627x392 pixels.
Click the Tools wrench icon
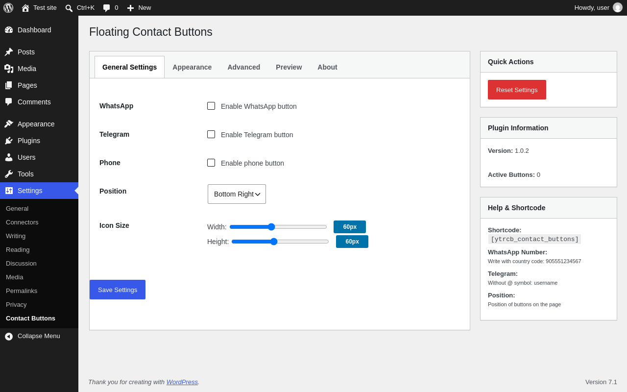pyautogui.click(x=9, y=174)
